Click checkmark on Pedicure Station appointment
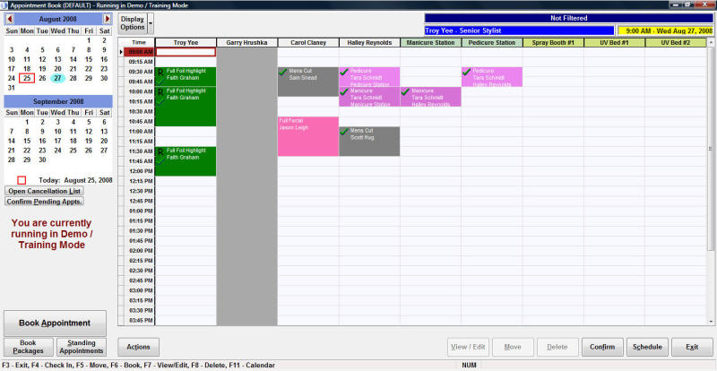Viewport: 717px width, 371px height. coord(466,72)
